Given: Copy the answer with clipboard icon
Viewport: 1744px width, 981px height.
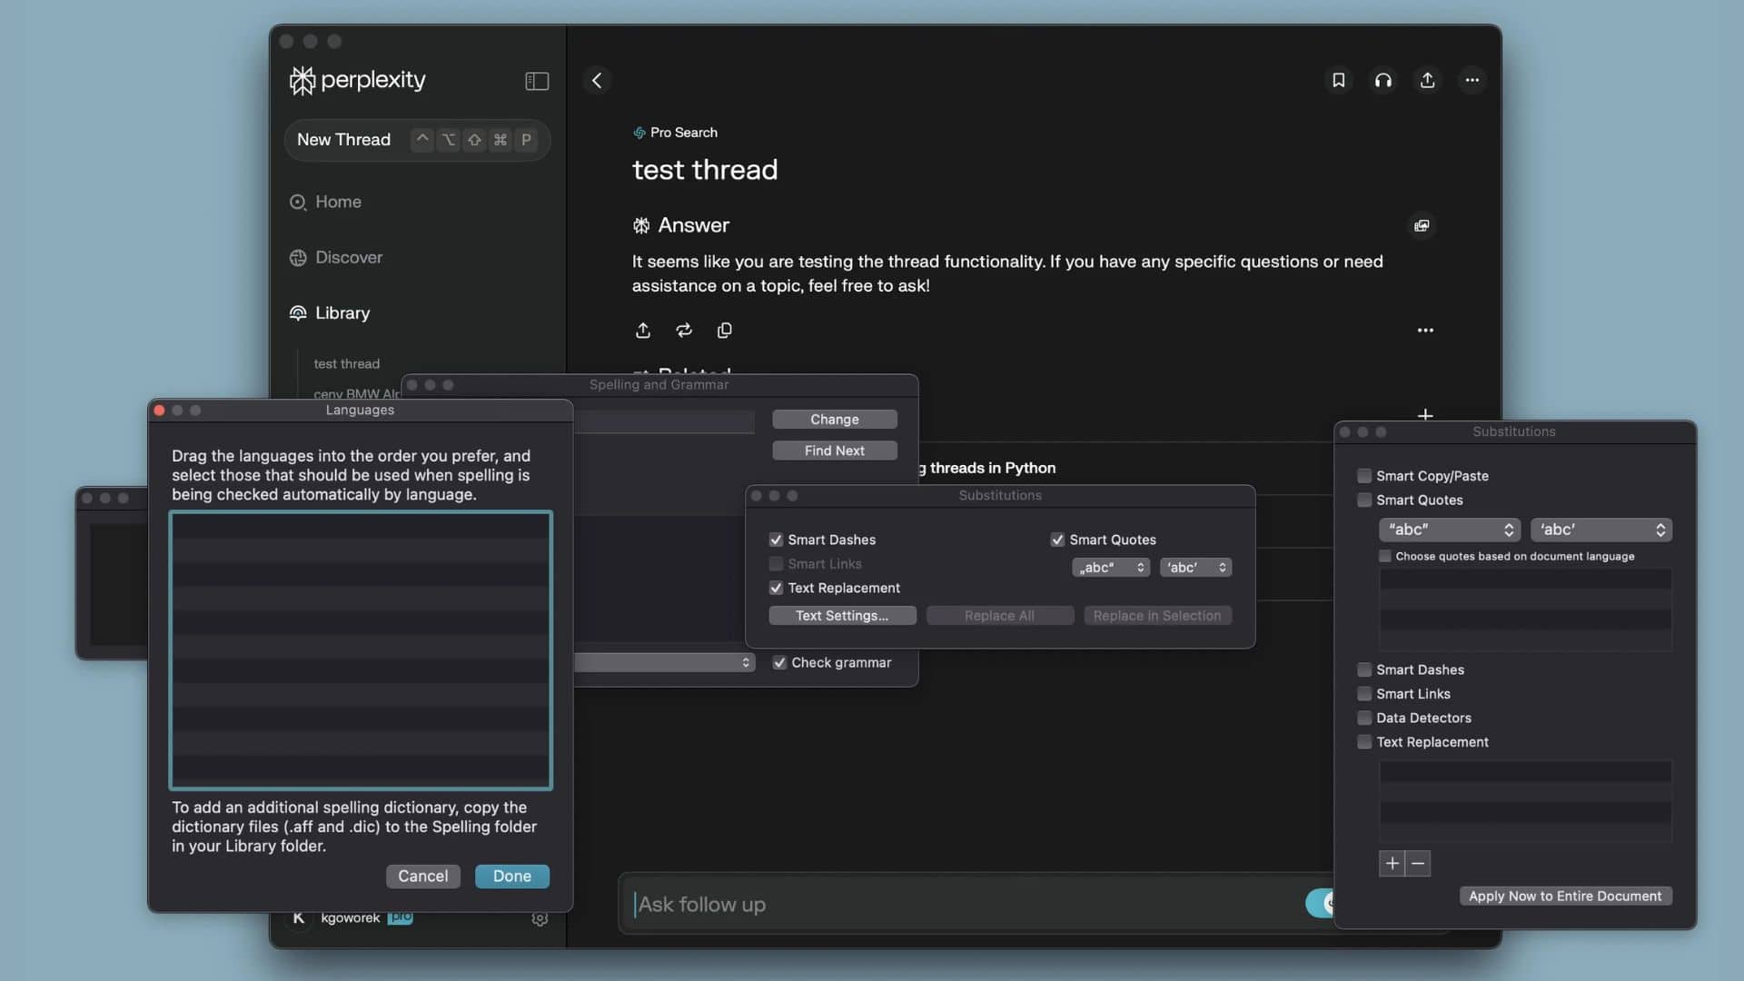Looking at the screenshot, I should point(724,330).
